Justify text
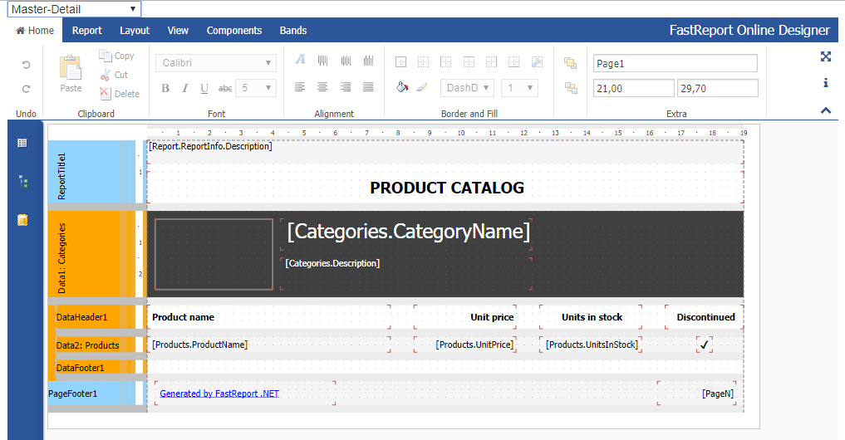The width and height of the screenshot is (845, 440). 368,86
